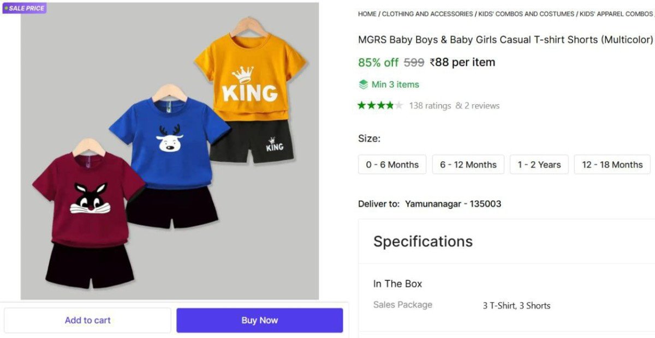Change the Yamunanagar - 135003 delivery pincode

pyautogui.click(x=452, y=204)
